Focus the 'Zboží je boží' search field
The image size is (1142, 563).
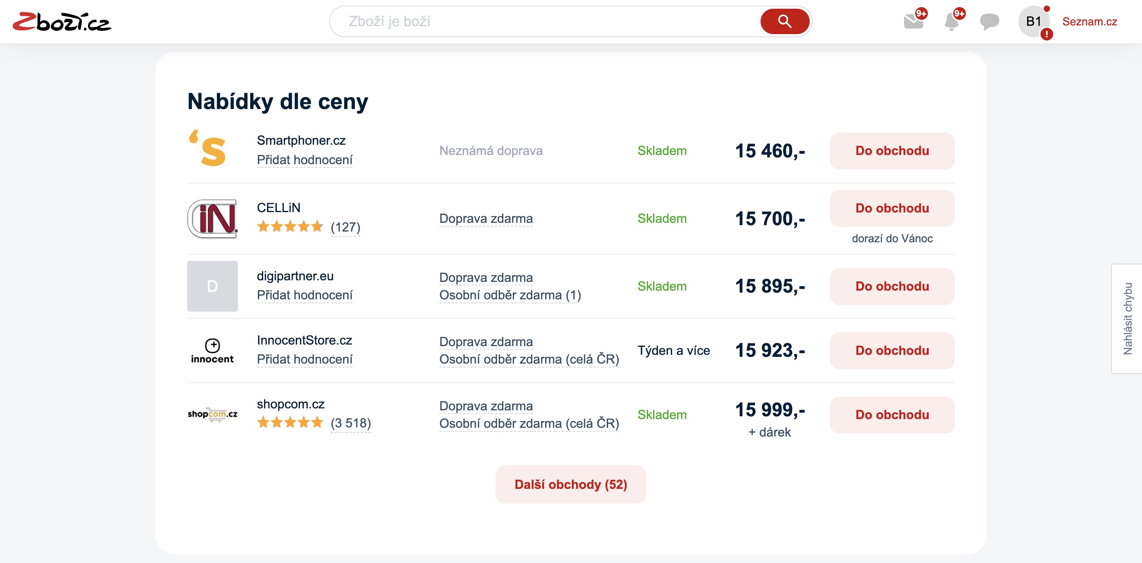[x=550, y=21]
